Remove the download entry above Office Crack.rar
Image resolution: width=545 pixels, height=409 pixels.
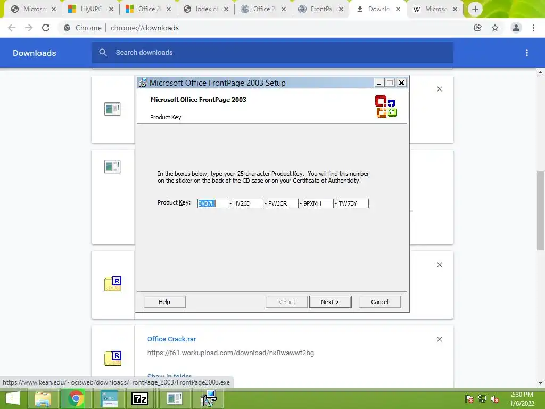439,265
